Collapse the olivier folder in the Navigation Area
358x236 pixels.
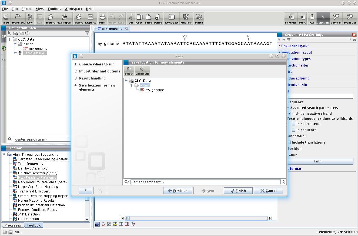[x=15, y=44]
